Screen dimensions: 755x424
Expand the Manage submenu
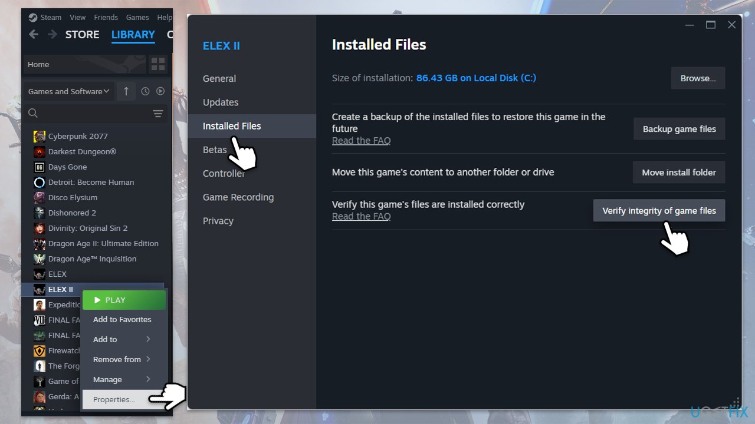point(122,379)
